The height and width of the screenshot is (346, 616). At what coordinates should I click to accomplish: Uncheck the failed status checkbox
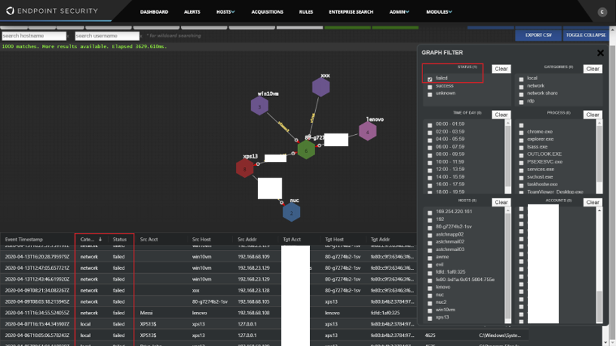430,78
